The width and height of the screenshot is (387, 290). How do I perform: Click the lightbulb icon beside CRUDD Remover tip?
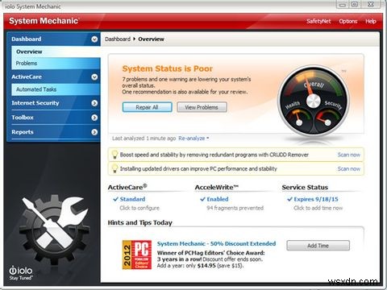(114, 155)
